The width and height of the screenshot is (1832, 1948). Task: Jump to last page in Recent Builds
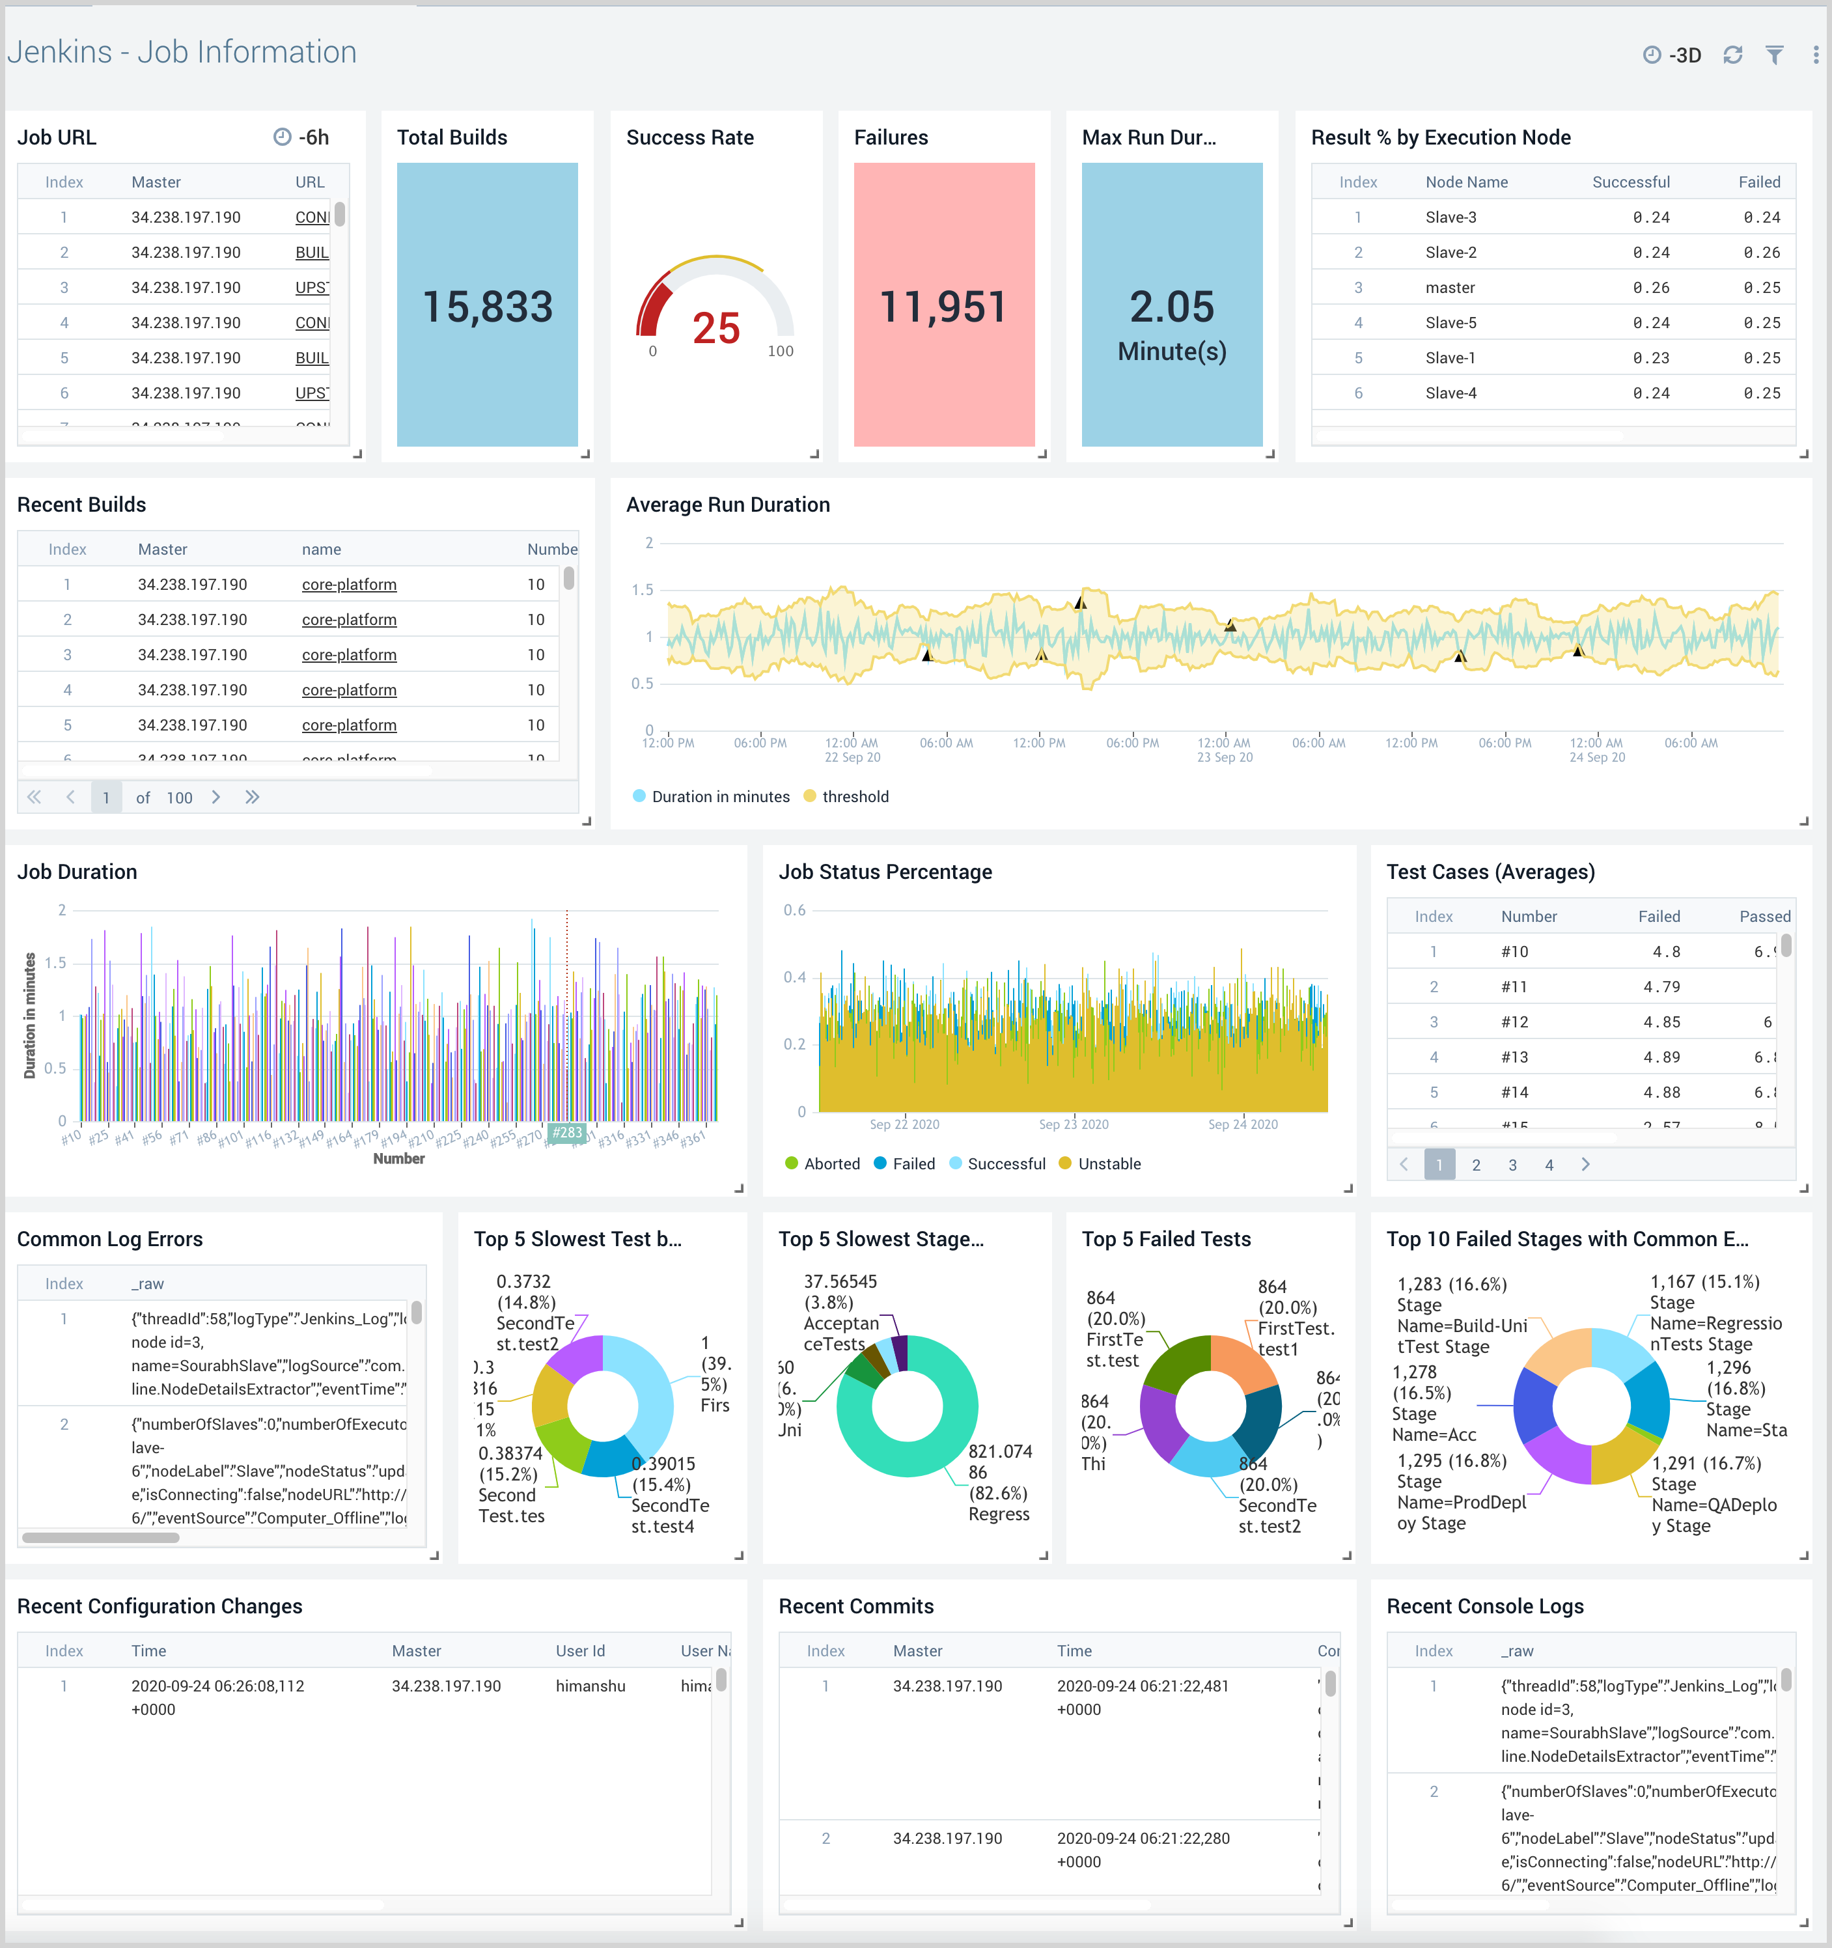[x=252, y=797]
